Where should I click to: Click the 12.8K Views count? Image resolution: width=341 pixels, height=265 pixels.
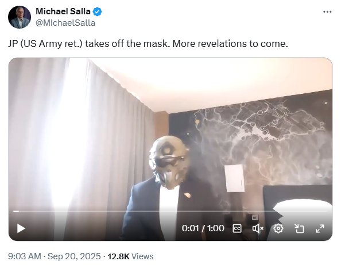click(x=130, y=256)
